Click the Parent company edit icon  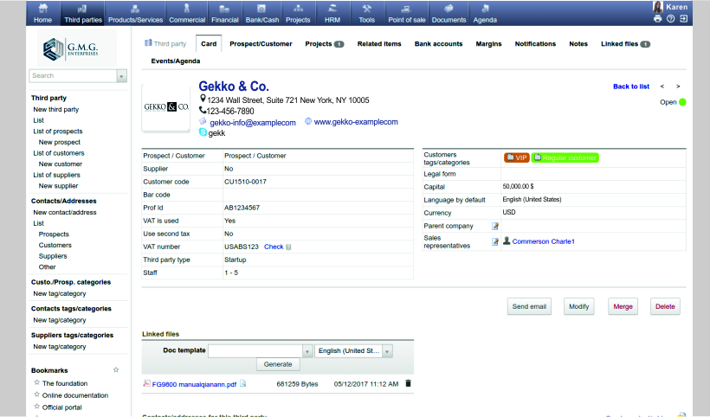click(x=496, y=226)
